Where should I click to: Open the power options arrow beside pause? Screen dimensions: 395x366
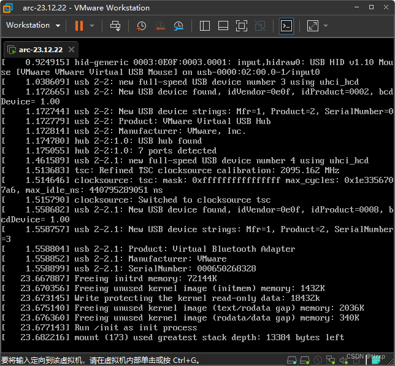point(92,26)
